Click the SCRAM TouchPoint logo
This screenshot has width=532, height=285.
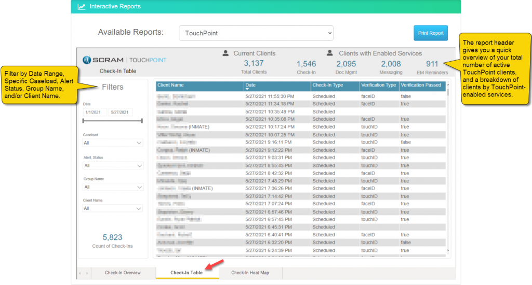coord(125,60)
